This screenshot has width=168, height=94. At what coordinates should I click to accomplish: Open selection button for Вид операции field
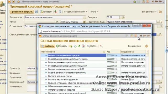click(85, 17)
